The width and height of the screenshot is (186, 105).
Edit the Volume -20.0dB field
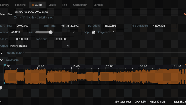[19, 32]
